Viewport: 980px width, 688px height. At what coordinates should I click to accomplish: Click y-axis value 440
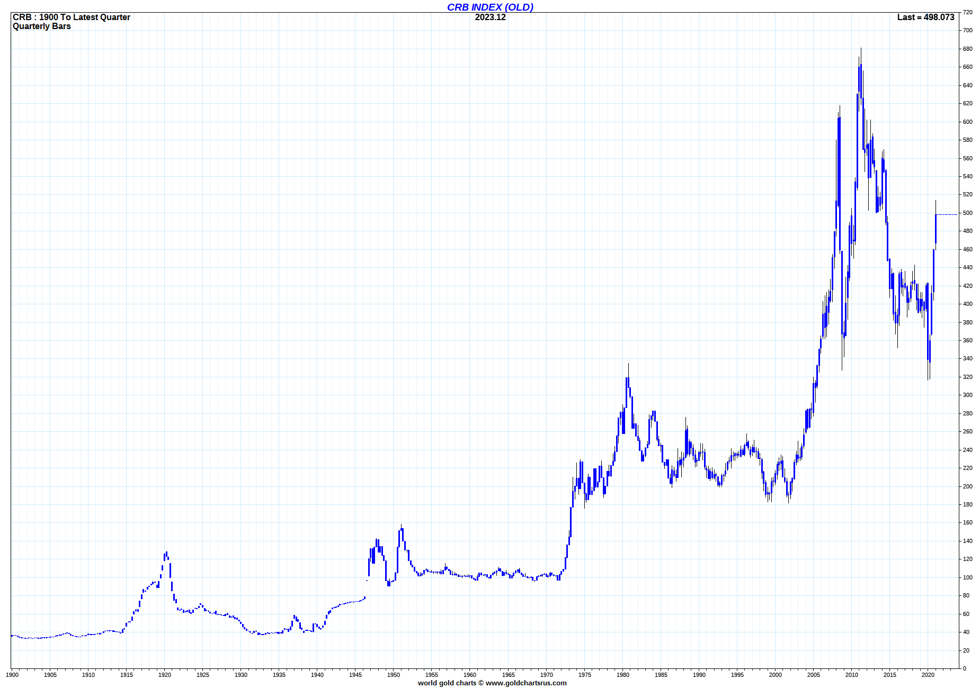tap(968, 267)
